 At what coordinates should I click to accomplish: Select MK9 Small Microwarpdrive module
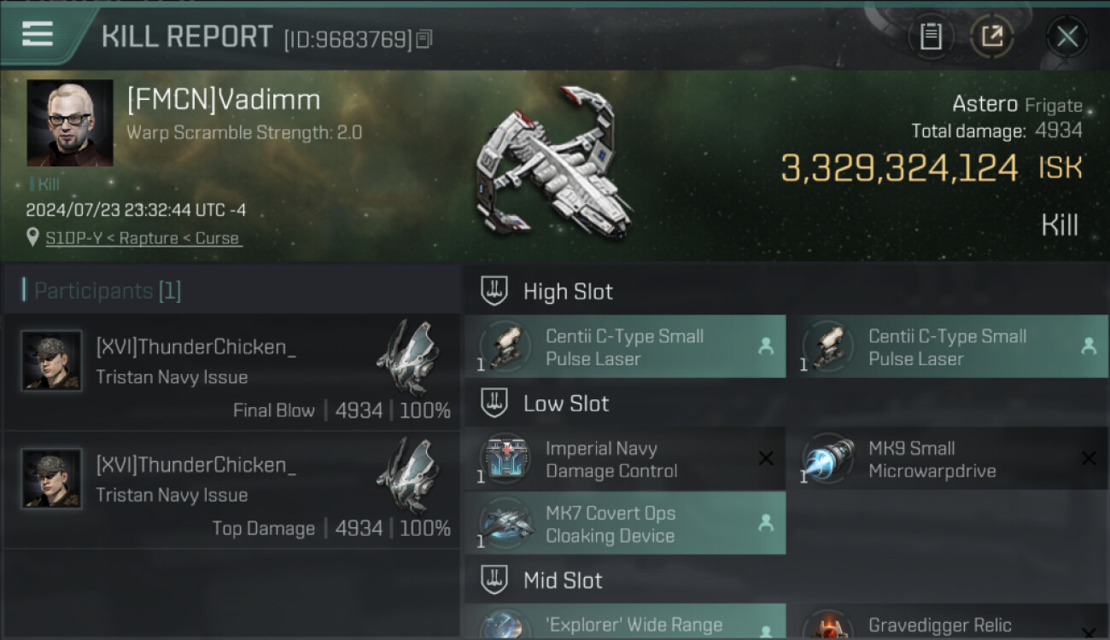coord(948,459)
